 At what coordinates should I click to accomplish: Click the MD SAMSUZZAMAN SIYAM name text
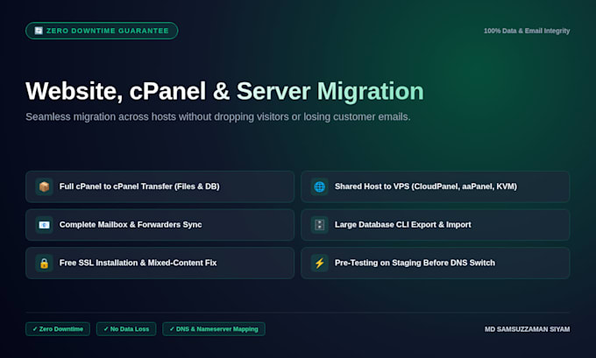(528, 329)
